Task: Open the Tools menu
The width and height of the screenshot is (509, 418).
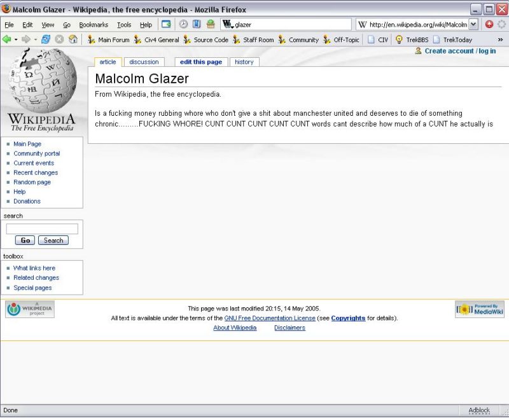Action: [x=124, y=25]
